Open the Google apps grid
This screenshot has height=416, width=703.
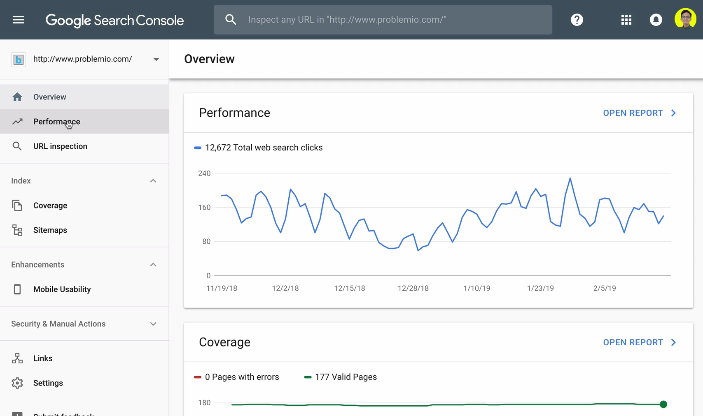[626, 20]
